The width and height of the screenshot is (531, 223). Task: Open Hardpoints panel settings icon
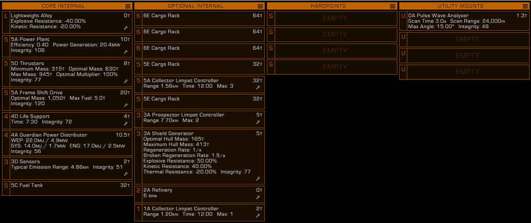click(392, 6)
